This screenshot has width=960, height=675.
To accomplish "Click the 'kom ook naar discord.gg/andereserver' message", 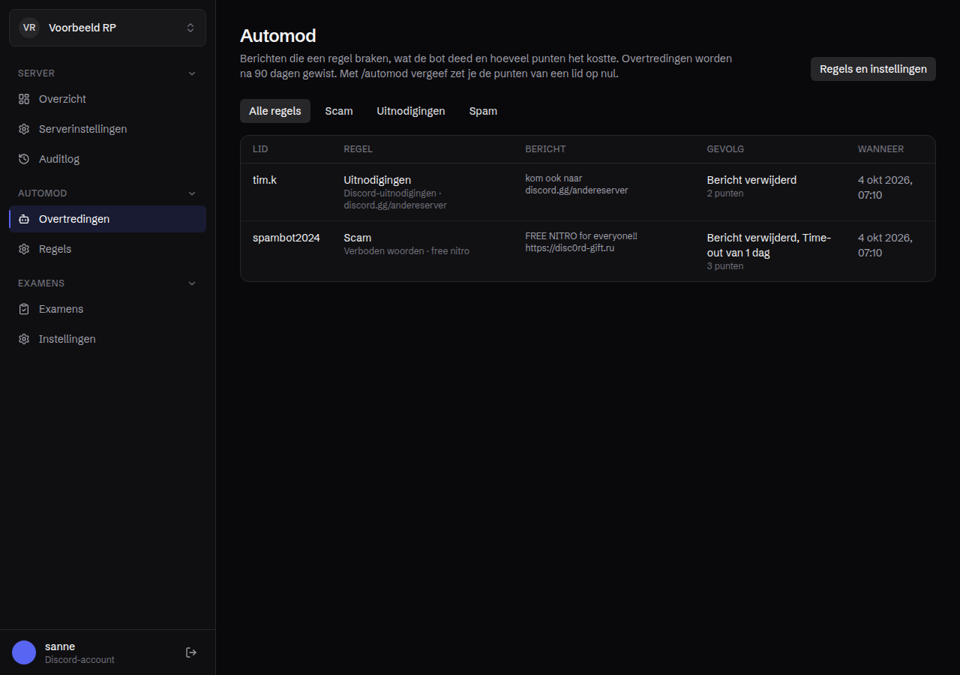I will tap(577, 184).
